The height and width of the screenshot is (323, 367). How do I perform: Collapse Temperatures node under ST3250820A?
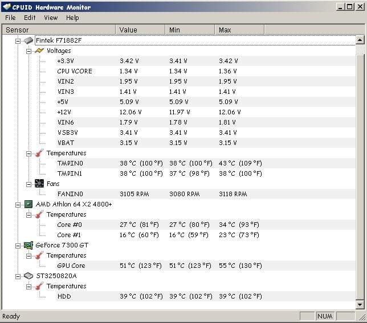[28, 287]
